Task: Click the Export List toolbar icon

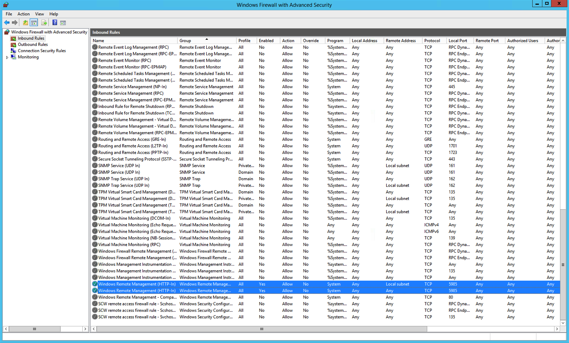Action: (x=44, y=23)
